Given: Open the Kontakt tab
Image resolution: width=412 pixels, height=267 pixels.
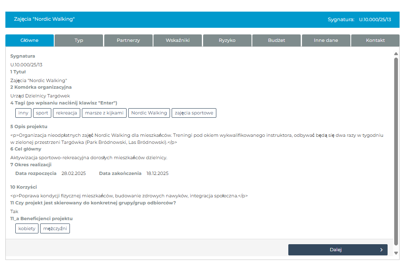Looking at the screenshot, I should (375, 41).
